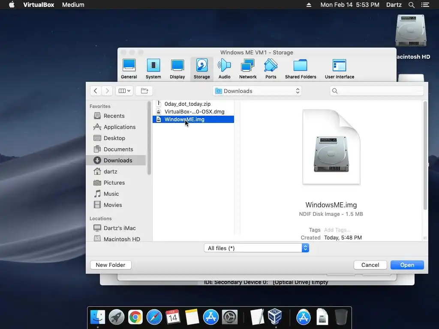The height and width of the screenshot is (329, 439).
Task: Open System Preferences from the Dock
Action: pyautogui.click(x=230, y=317)
